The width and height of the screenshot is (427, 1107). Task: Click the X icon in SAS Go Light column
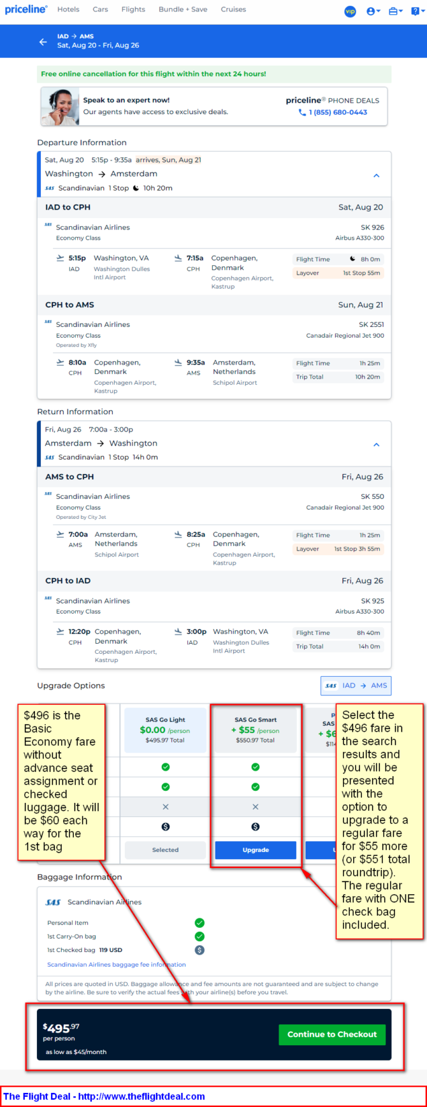tap(166, 807)
